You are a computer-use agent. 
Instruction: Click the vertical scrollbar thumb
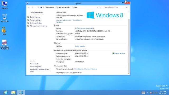tap(129, 46)
